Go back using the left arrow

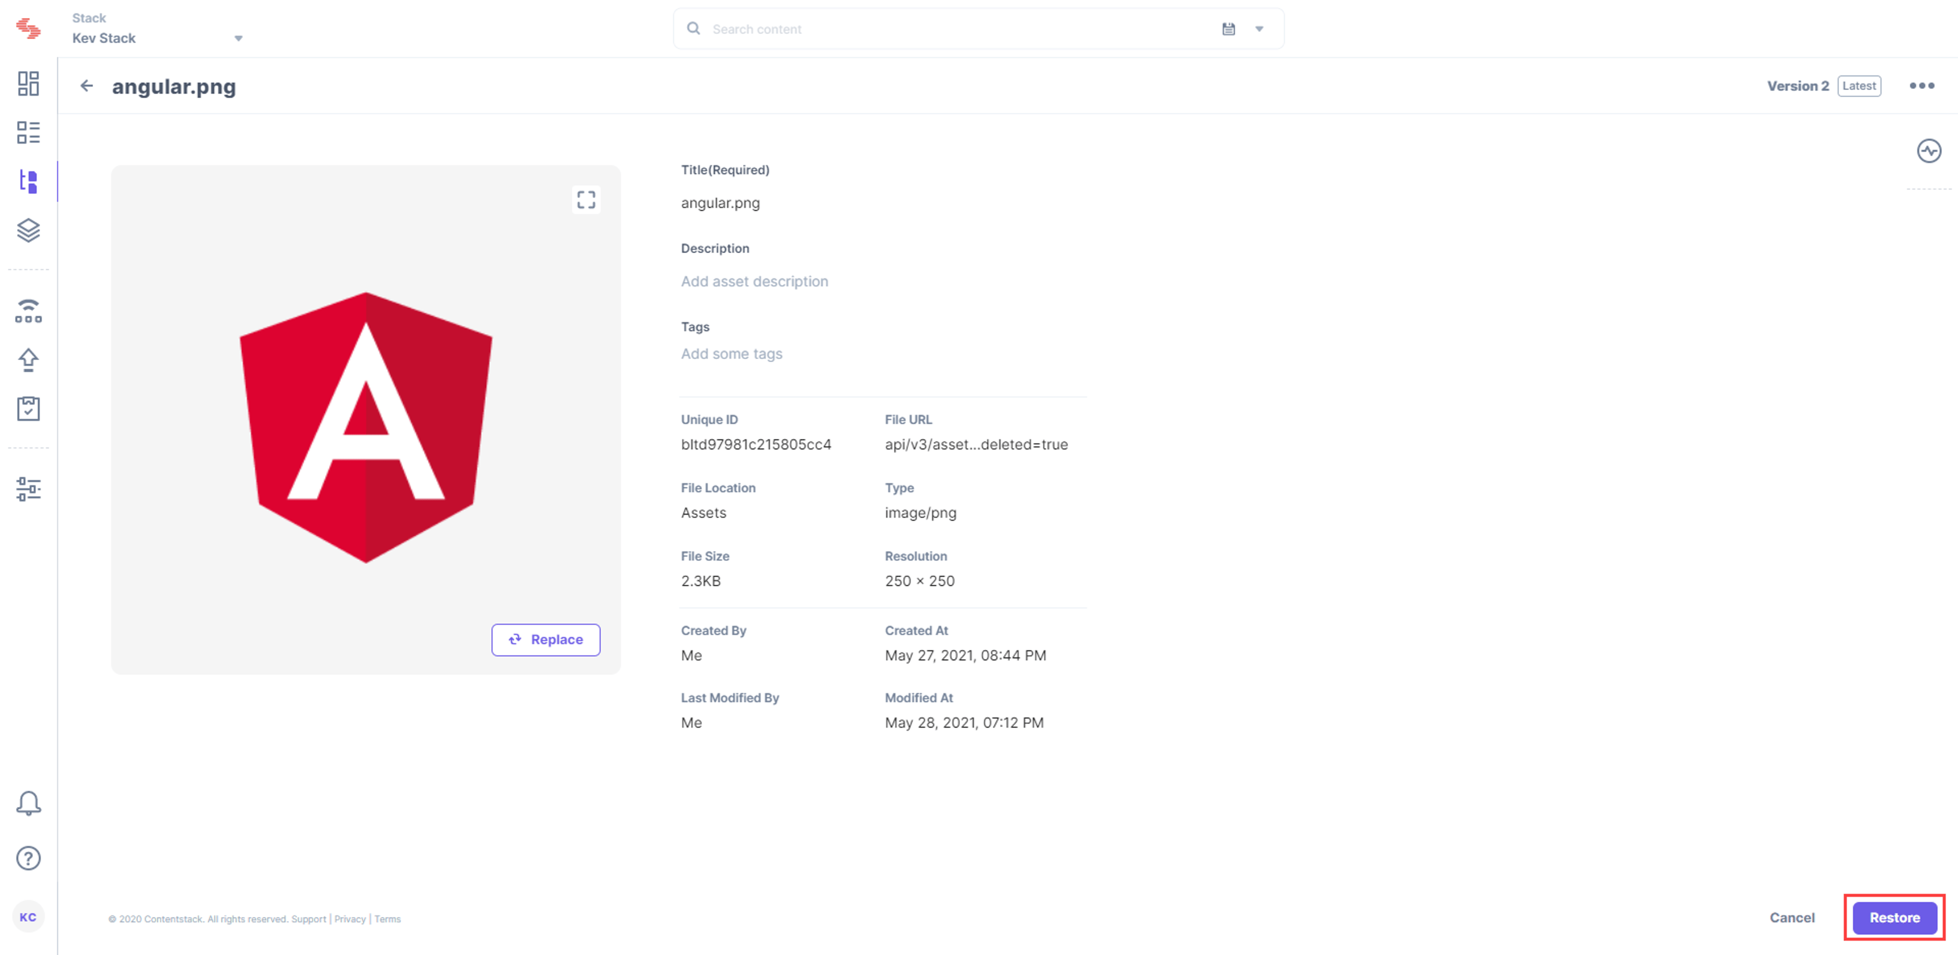[87, 86]
